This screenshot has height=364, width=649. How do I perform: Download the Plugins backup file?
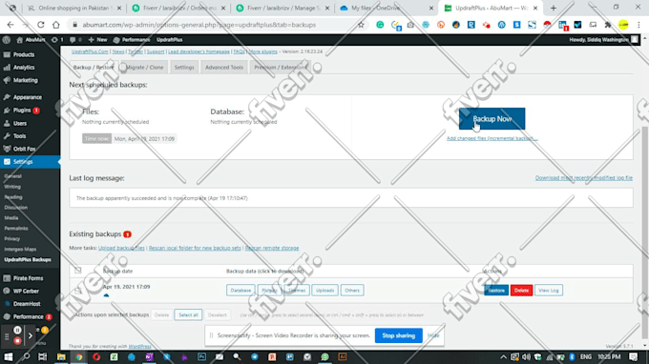[269, 290]
